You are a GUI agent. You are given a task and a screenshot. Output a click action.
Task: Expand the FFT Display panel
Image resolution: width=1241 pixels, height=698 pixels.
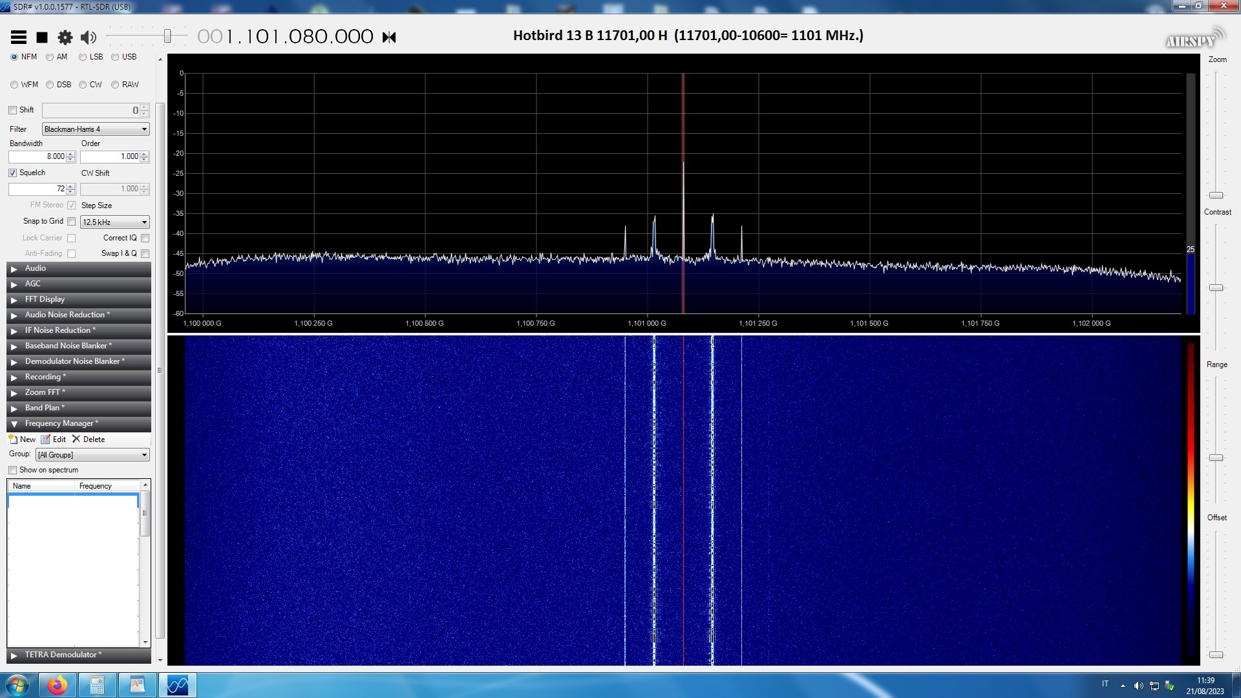pyautogui.click(x=79, y=300)
